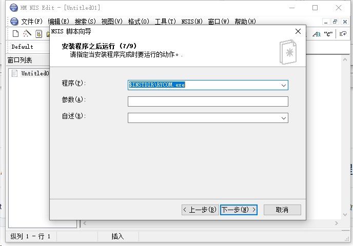The image size is (353, 246).
Task: Click the New Script blank page icon
Action: [x=16, y=34]
